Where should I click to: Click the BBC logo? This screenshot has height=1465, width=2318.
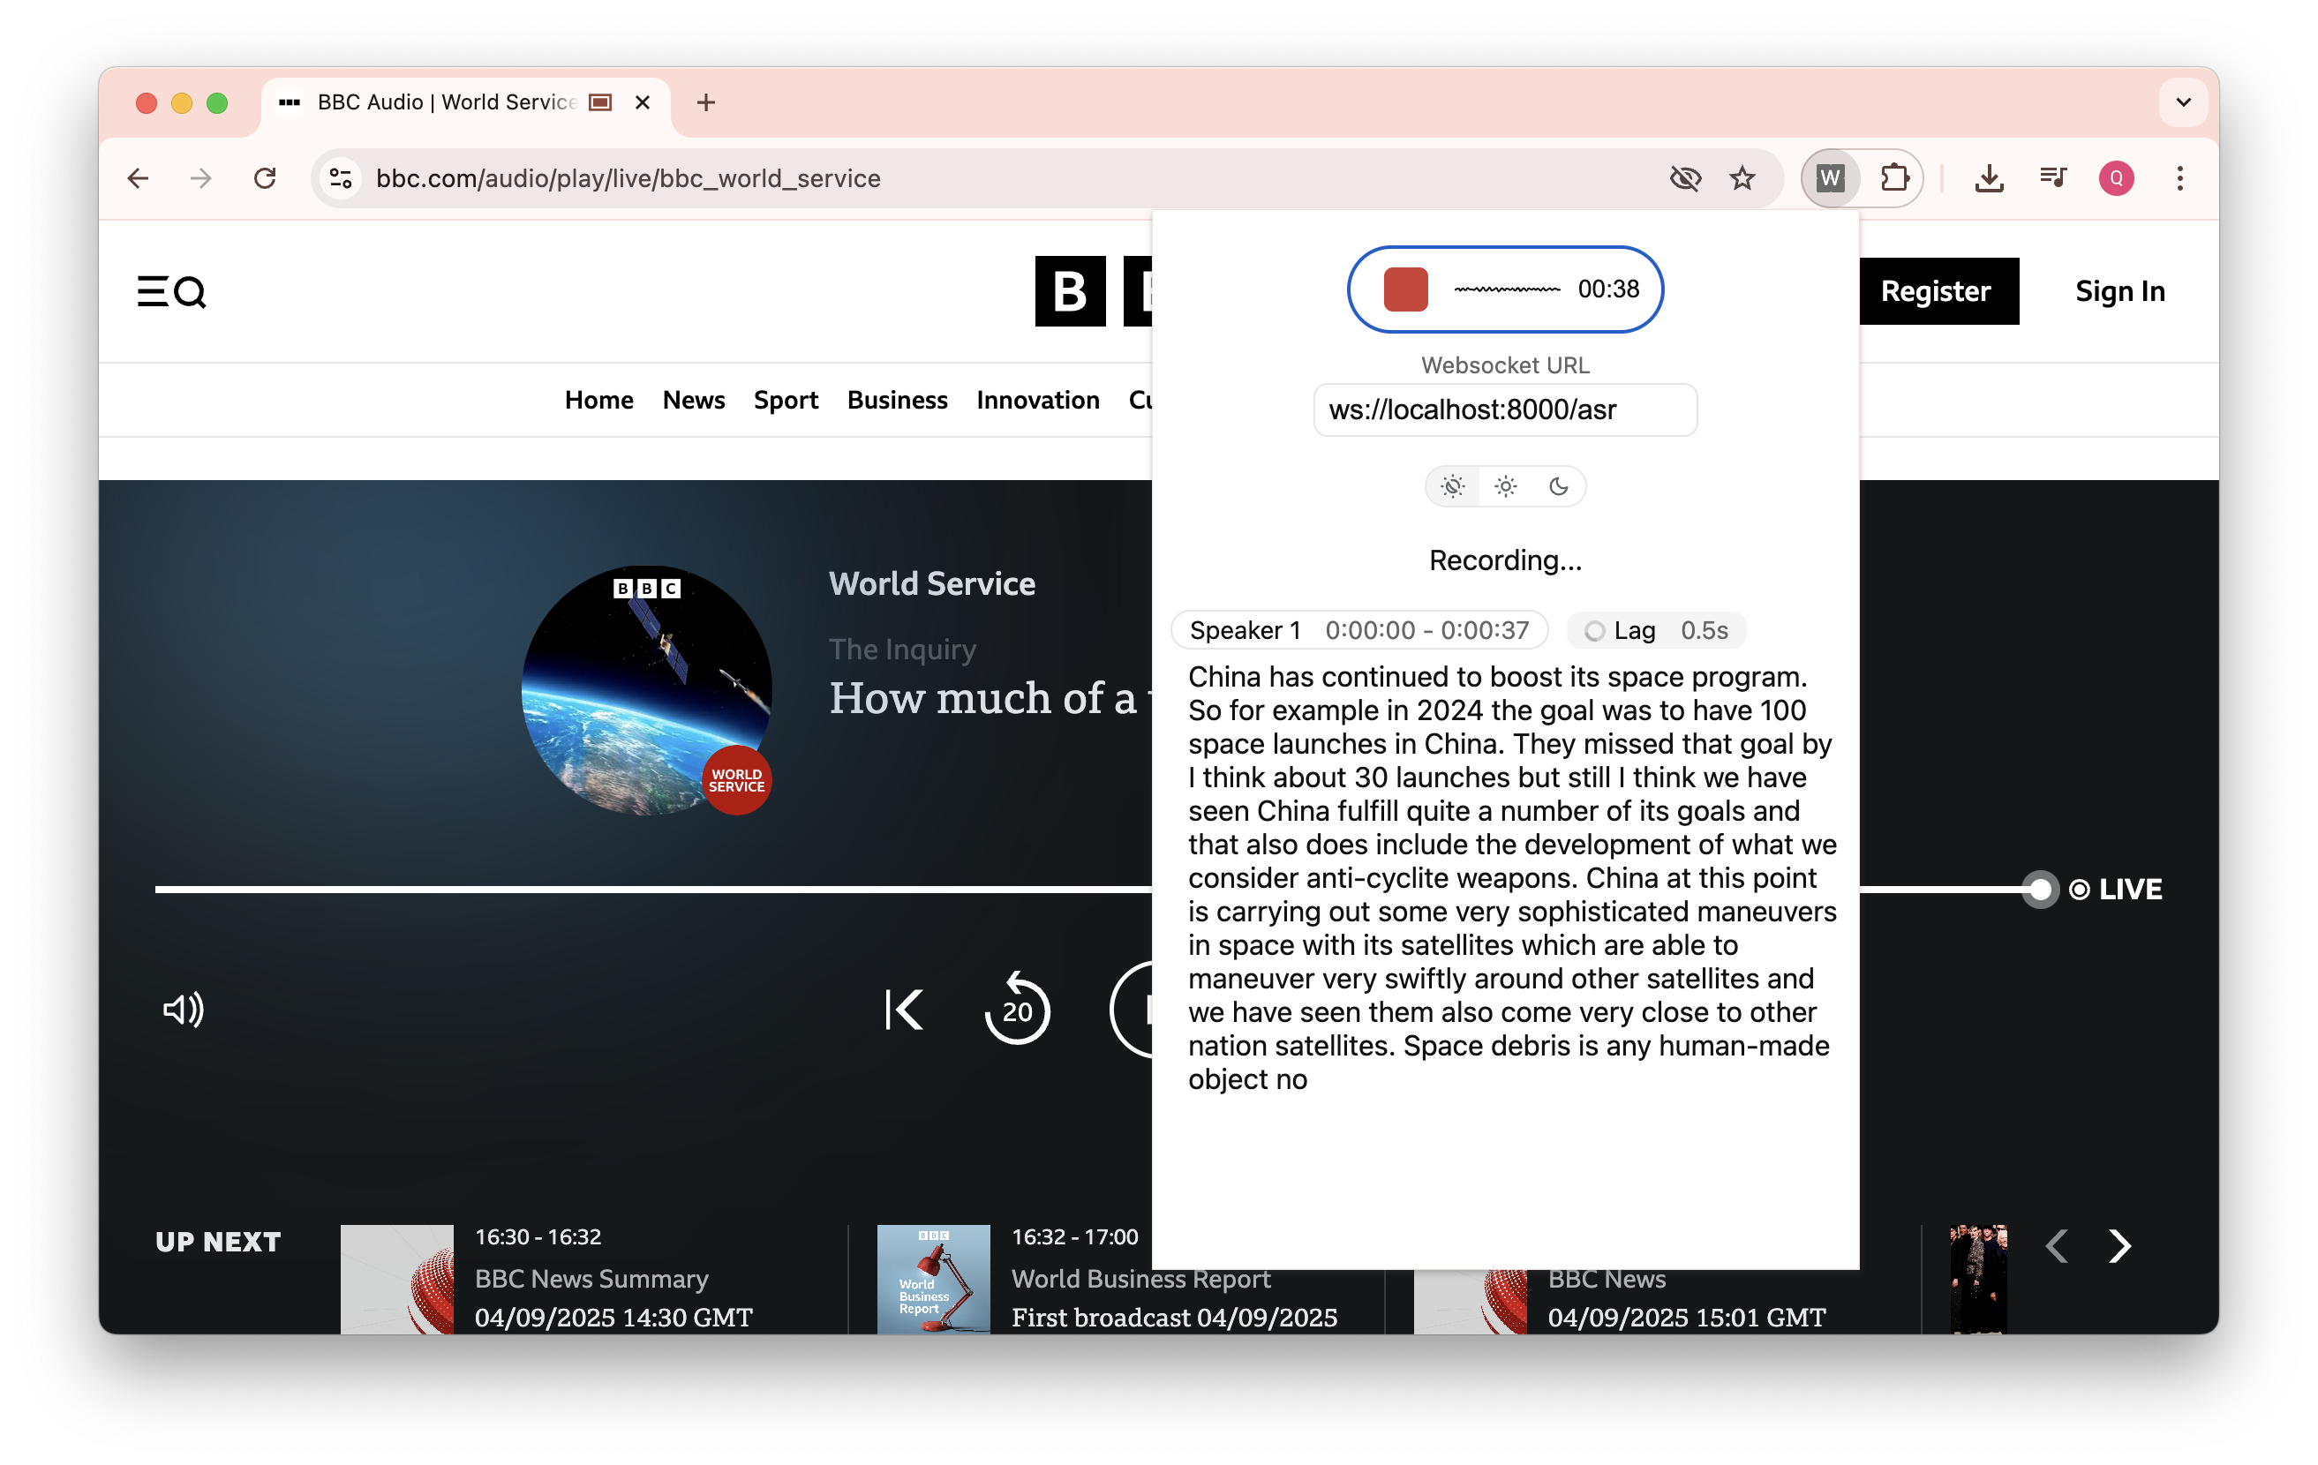(x=1094, y=290)
